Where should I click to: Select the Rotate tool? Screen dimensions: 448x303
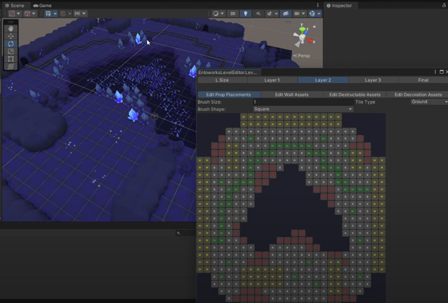[11, 44]
